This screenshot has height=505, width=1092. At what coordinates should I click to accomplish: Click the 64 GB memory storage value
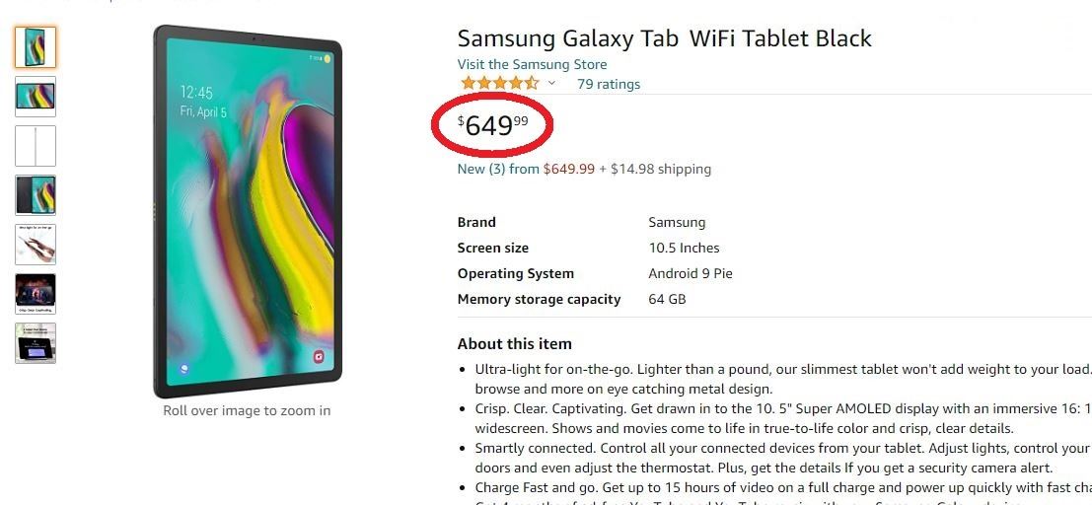(667, 299)
